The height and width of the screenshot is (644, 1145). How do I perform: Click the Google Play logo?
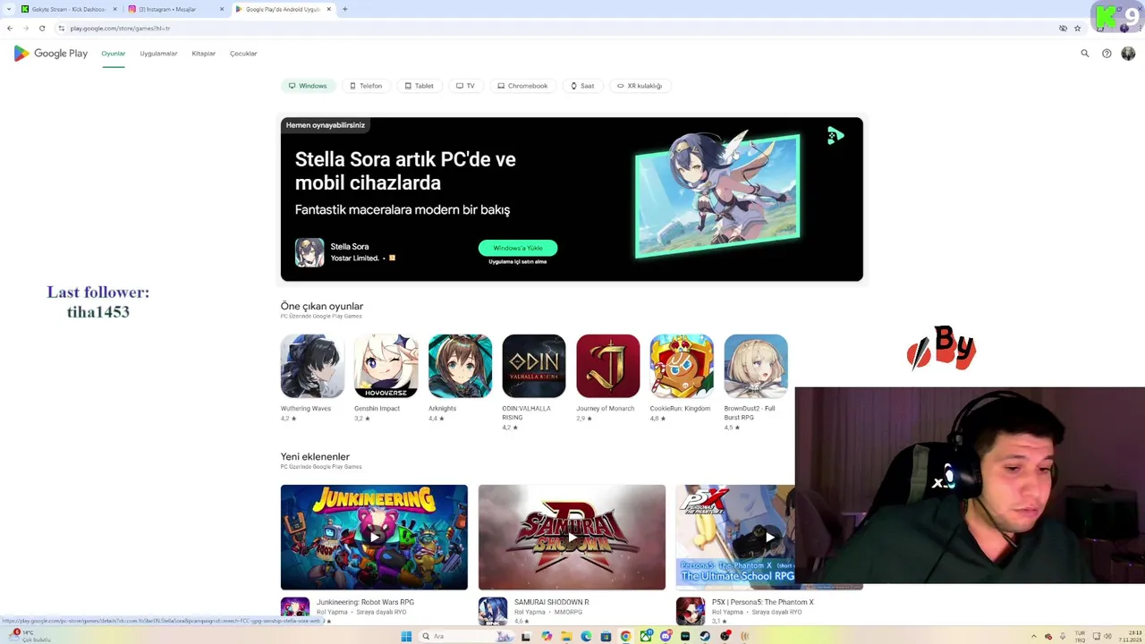(x=50, y=54)
